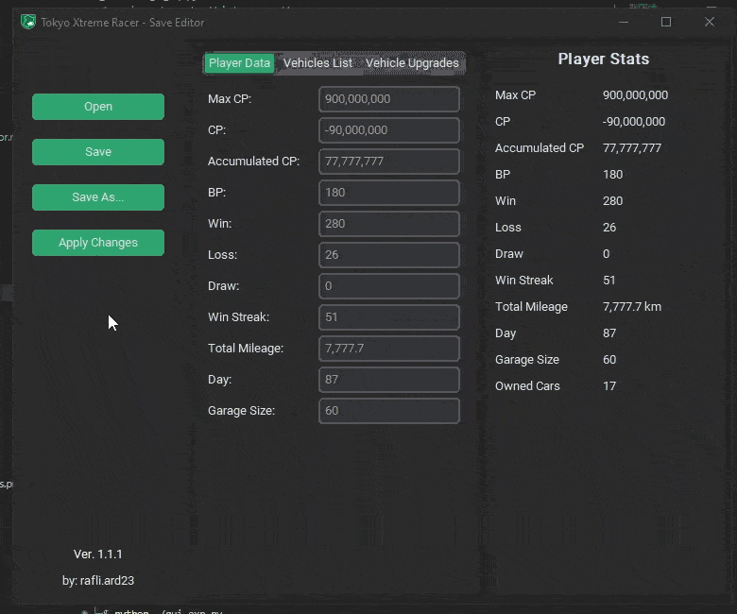Select the Total Mileage input field
The height and width of the screenshot is (614, 737).
[x=389, y=349]
